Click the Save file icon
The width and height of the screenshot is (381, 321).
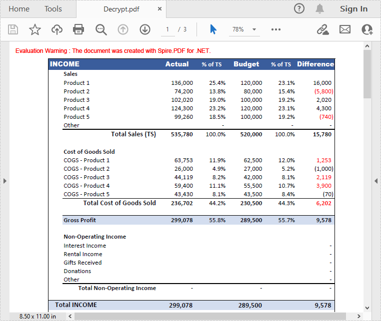pyautogui.click(x=13, y=29)
